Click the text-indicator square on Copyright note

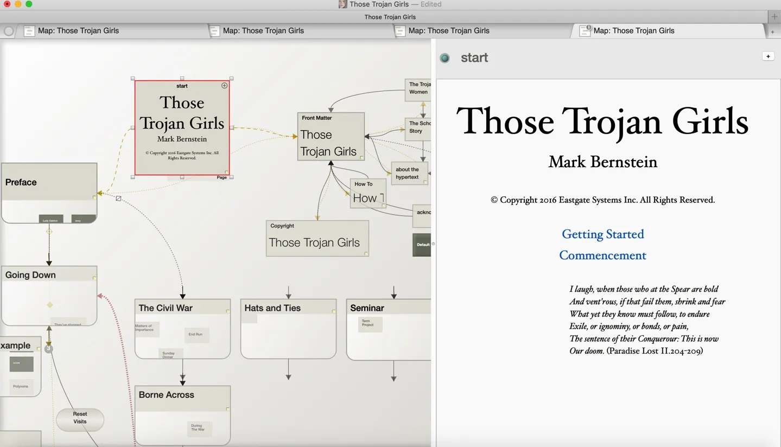coord(366,253)
